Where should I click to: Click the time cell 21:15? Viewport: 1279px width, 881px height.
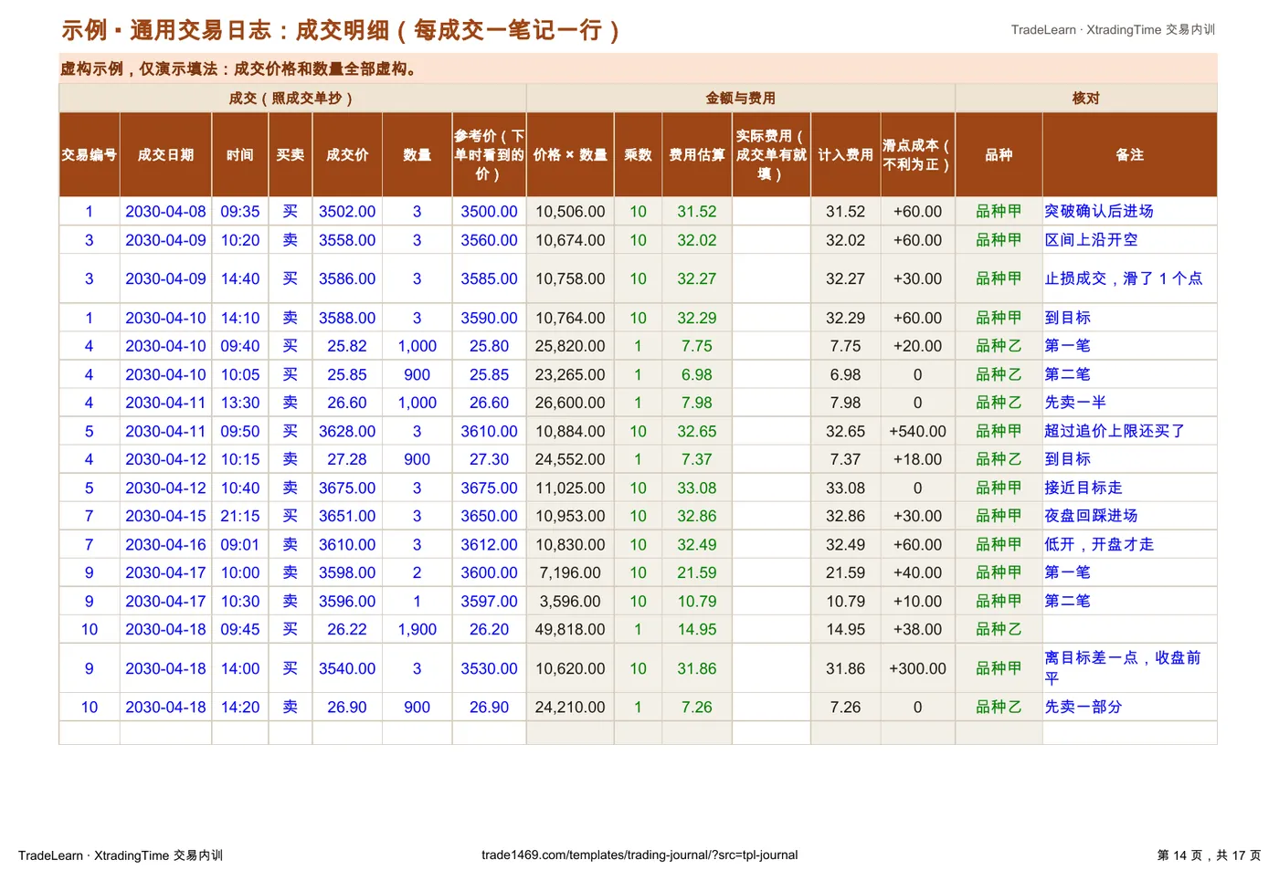coord(240,516)
